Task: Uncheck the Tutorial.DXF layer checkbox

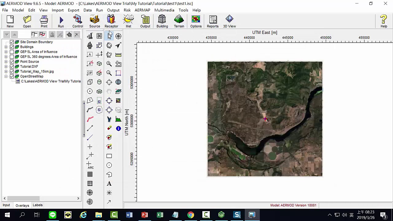Action: click(x=12, y=67)
